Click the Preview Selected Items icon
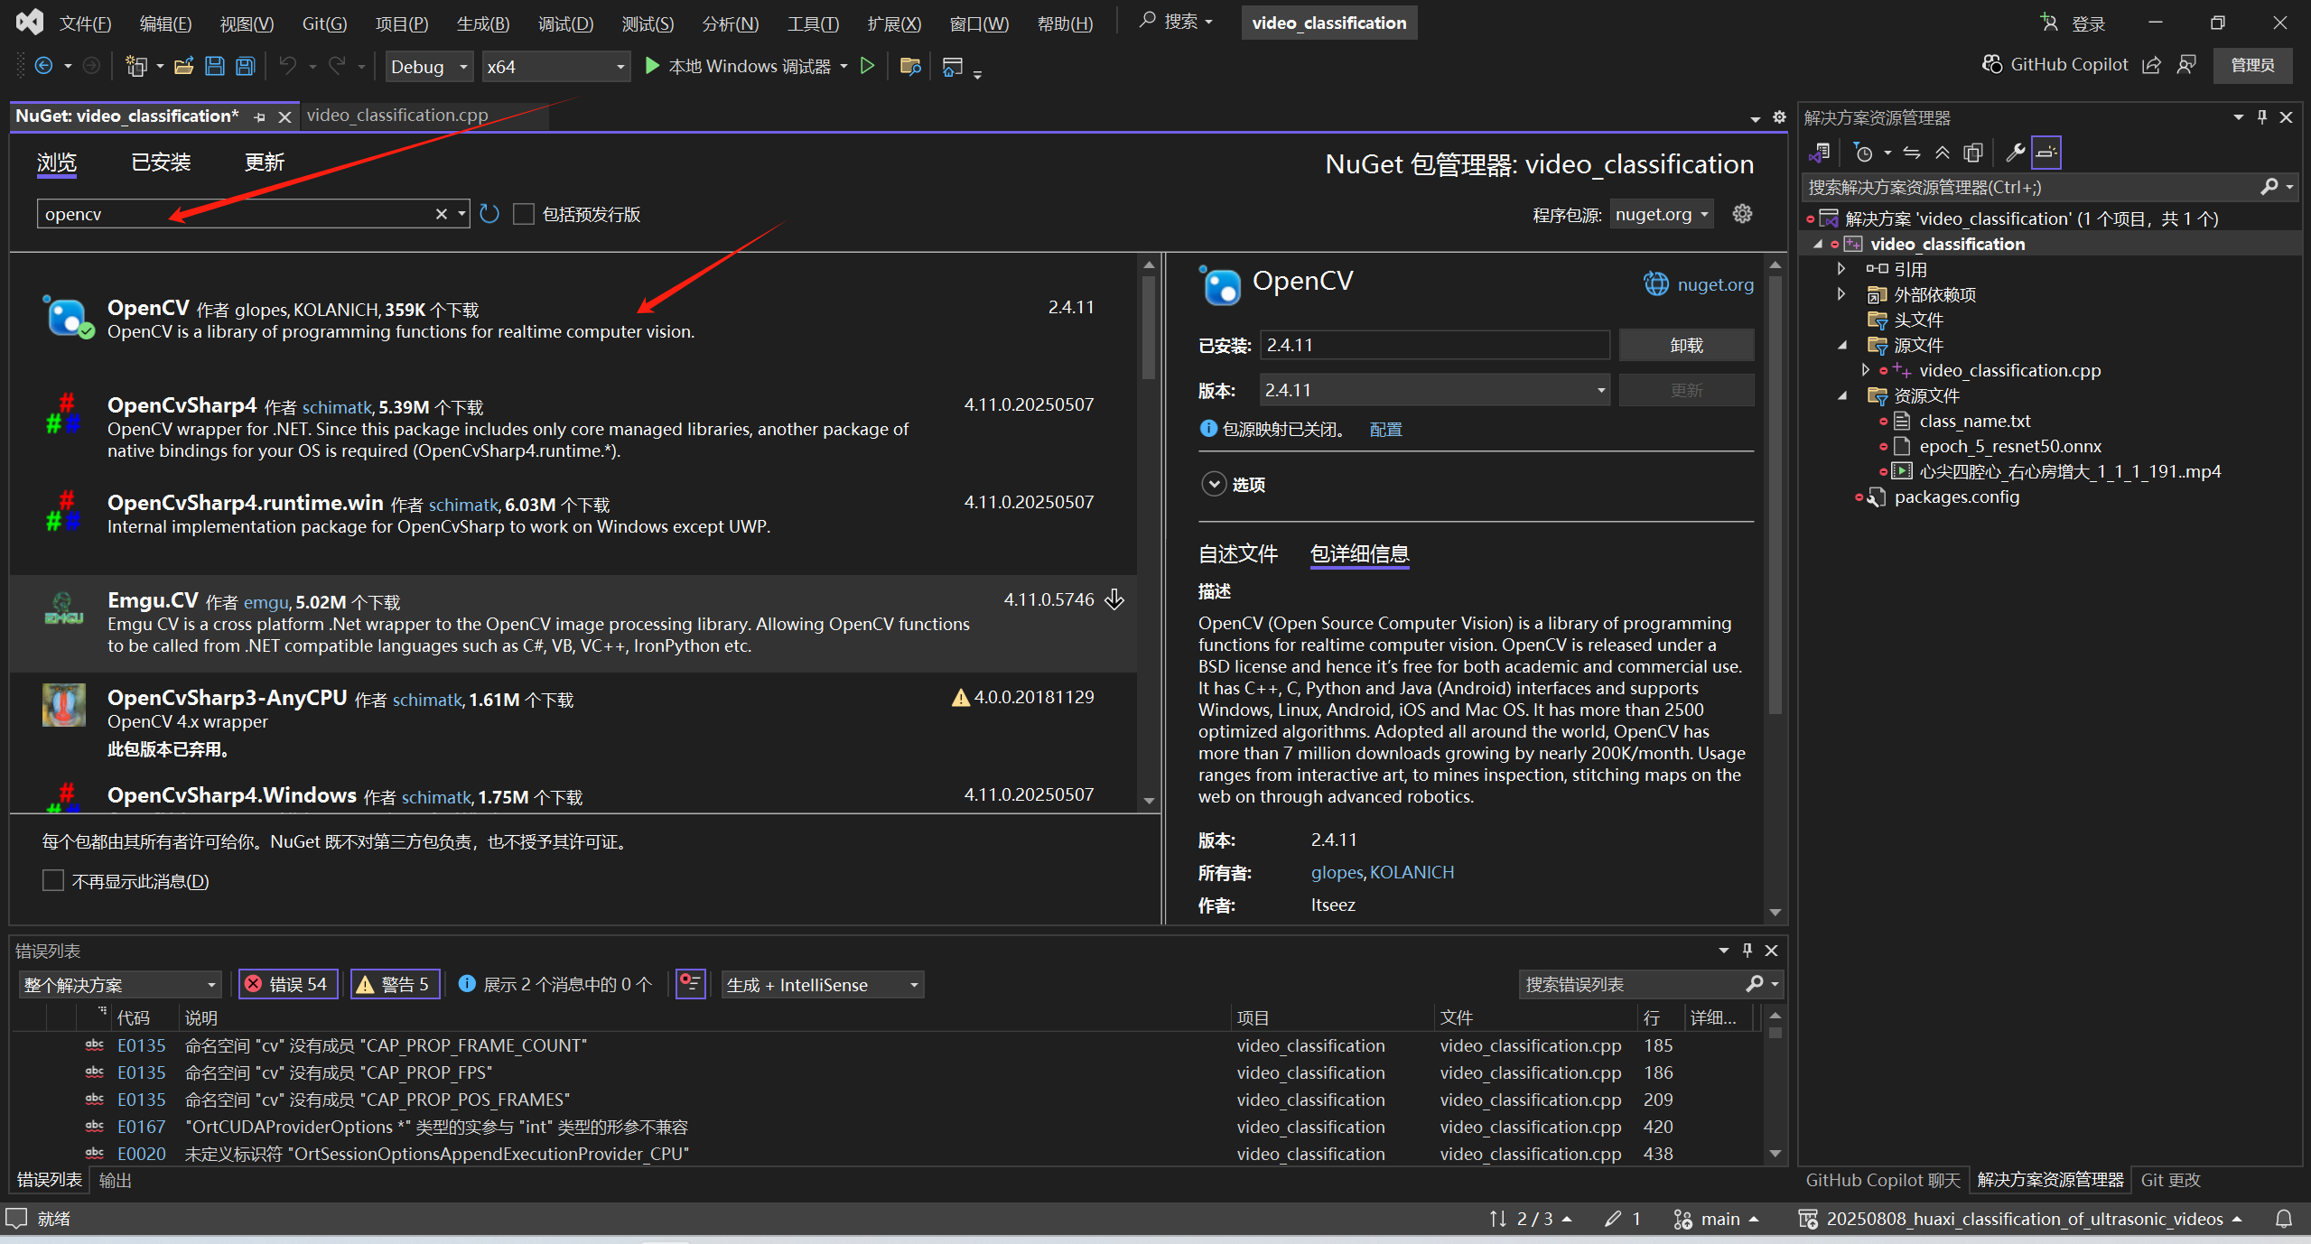 (x=2046, y=153)
